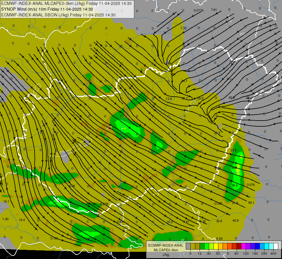This screenshot has width=282, height=259.
Task: Click the map value 88.1
Action: point(251,203)
